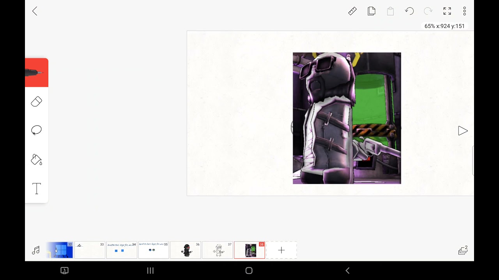Viewport: 499px width, 280px height.
Task: Select frame 37 thumbnail
Action: [218, 250]
